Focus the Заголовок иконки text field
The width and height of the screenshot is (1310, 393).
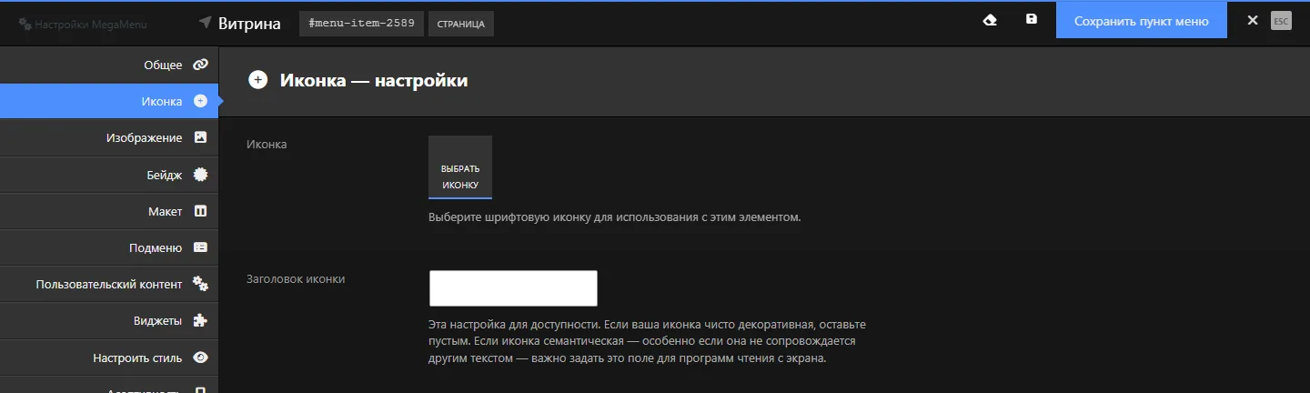pos(513,288)
